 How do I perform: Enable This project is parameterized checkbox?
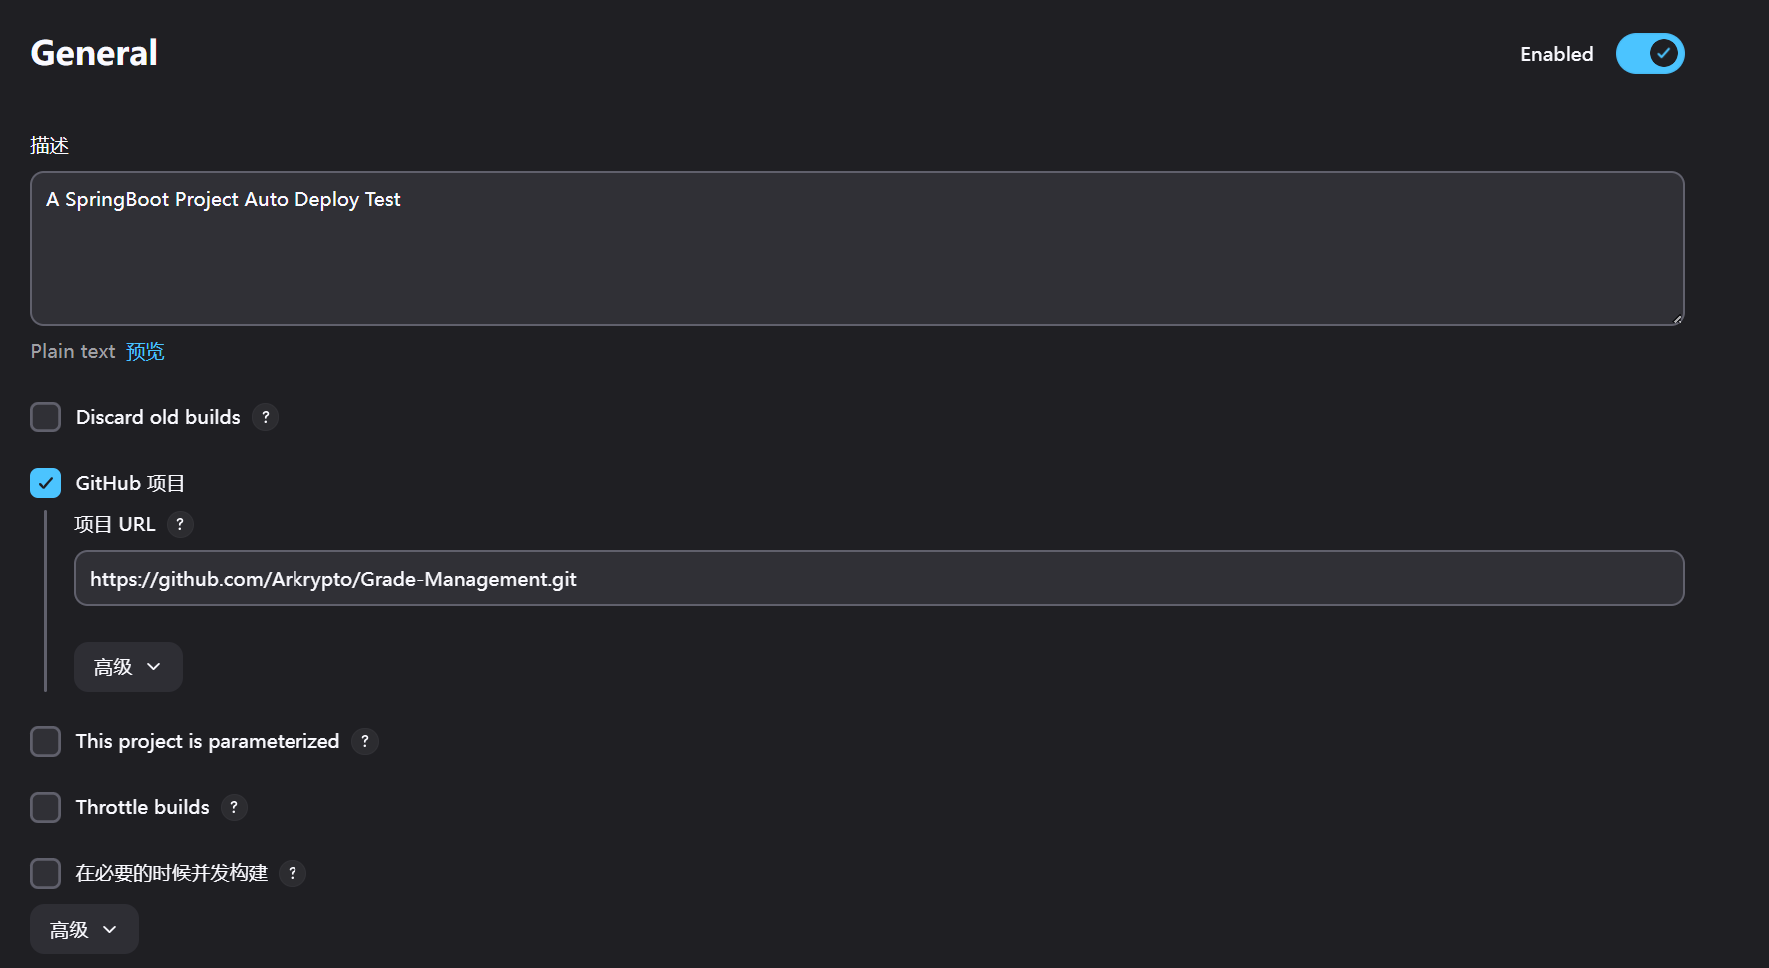(46, 741)
